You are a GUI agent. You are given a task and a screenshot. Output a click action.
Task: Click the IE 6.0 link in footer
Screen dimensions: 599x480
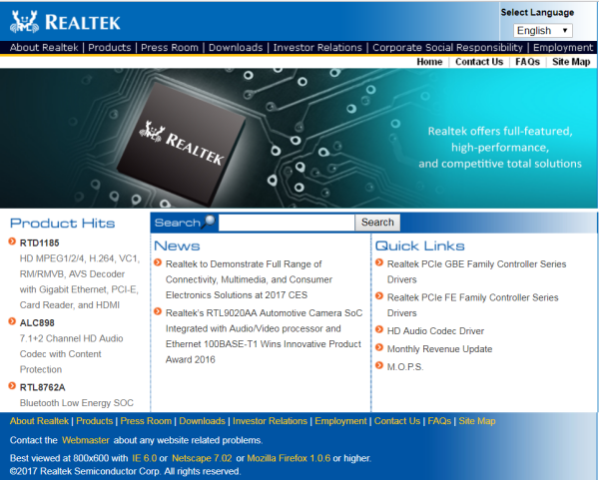tap(145, 458)
